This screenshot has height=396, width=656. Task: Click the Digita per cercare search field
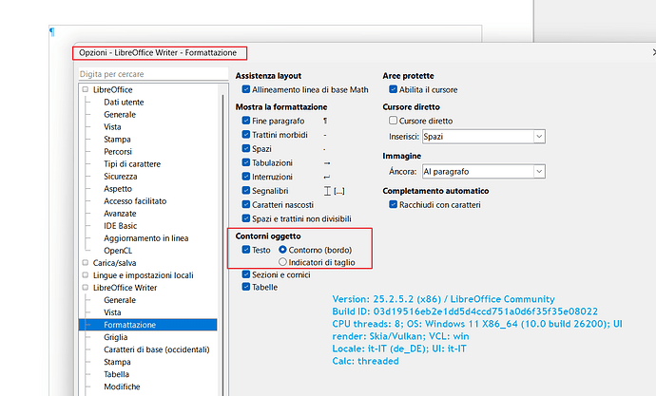(x=147, y=73)
